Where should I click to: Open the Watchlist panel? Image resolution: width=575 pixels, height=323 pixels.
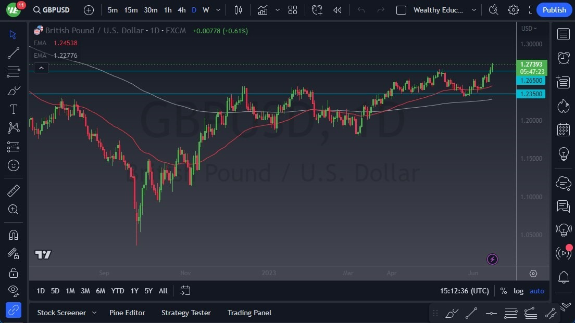[563, 34]
